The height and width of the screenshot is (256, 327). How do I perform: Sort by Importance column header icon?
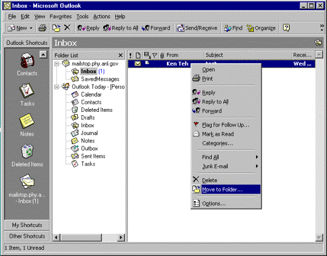coord(131,55)
